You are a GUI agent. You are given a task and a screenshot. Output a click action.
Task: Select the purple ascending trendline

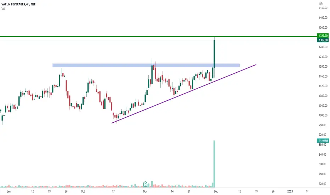coord(184,94)
